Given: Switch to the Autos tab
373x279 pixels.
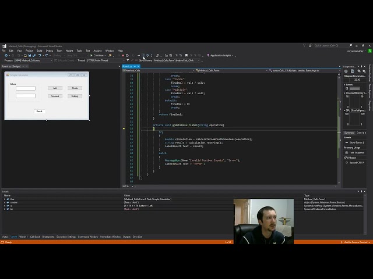Looking at the screenshot, I should (x=5, y=237).
